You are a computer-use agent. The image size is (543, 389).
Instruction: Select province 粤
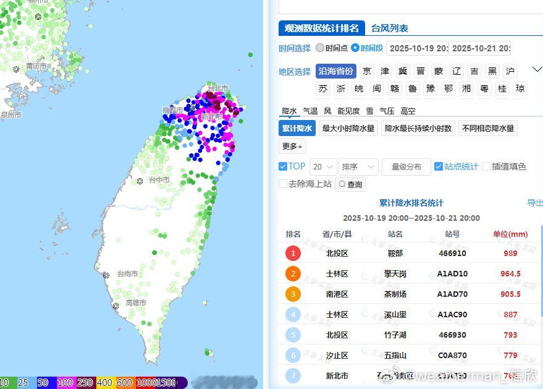pos(484,89)
